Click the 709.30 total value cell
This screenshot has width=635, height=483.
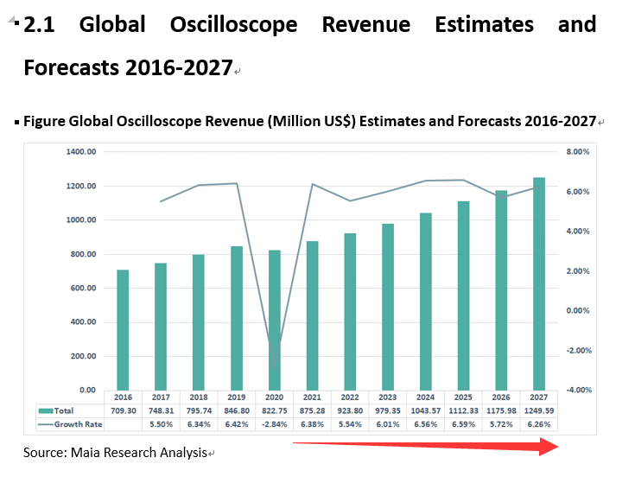123,410
